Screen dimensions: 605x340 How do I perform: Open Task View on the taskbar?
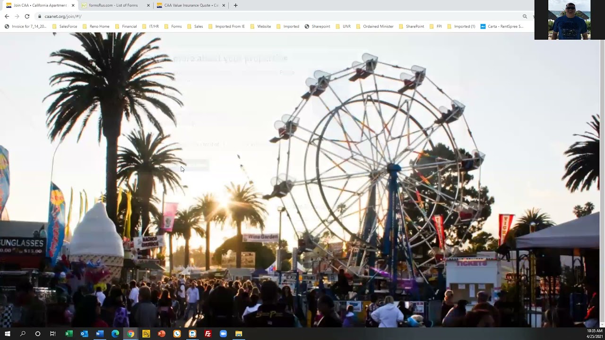(53, 333)
